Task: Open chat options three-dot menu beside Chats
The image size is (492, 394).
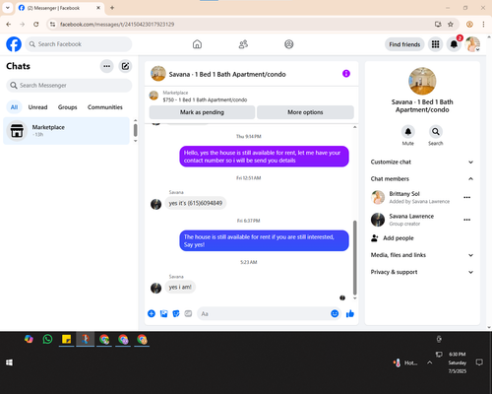Action: [x=106, y=66]
